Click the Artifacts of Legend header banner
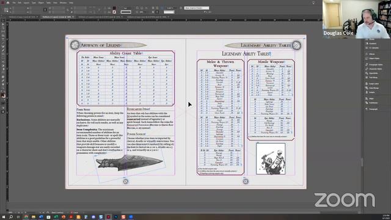Image resolution: width=391 pixels, height=220 pixels. (108, 45)
